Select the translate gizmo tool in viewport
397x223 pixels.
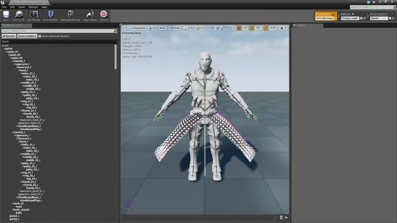tap(213, 28)
